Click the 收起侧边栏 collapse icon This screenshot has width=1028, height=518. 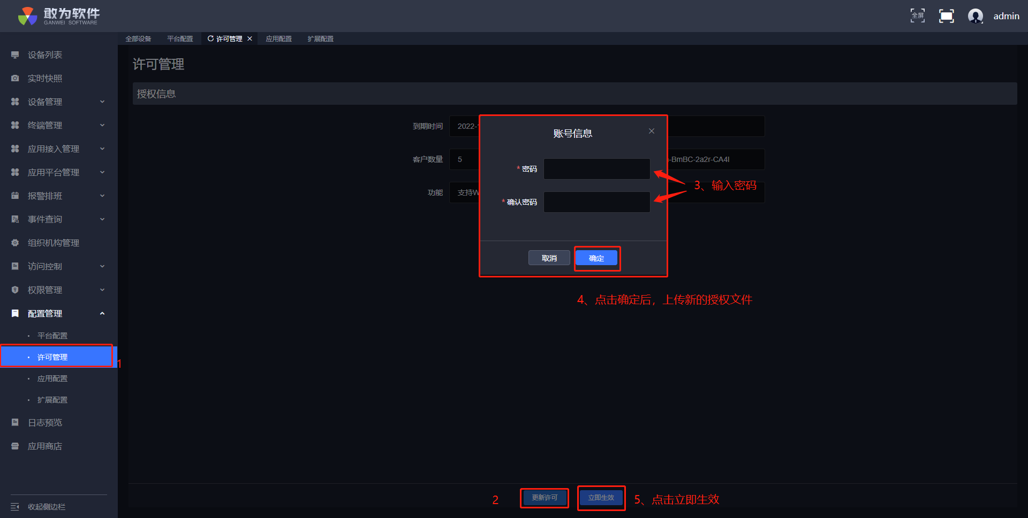point(15,507)
